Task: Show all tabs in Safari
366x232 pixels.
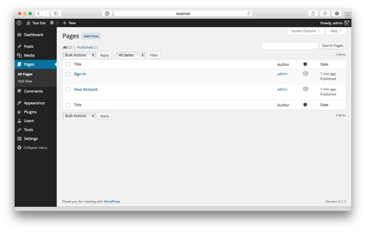Action: pyautogui.click(x=325, y=13)
